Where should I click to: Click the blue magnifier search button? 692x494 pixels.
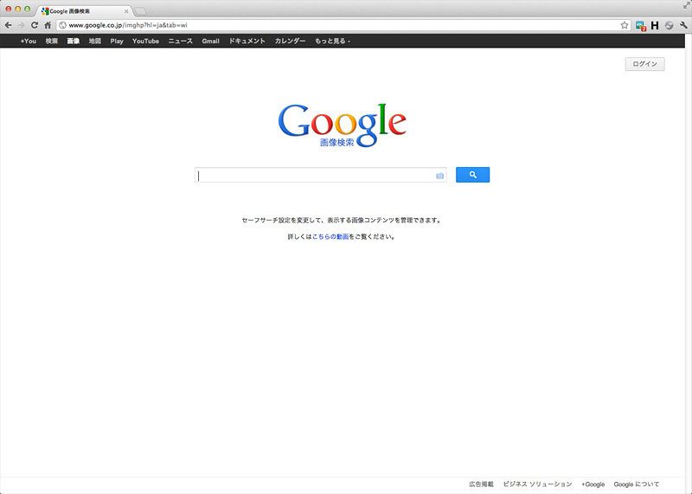[472, 175]
